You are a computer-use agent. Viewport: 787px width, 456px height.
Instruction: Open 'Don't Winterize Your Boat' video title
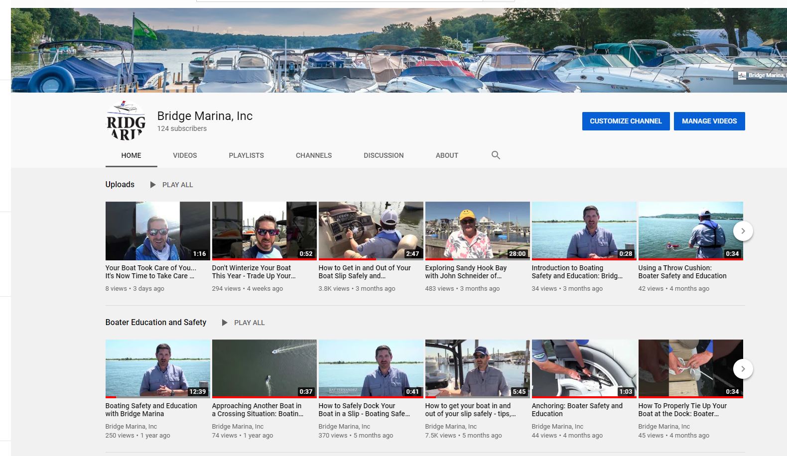click(254, 272)
